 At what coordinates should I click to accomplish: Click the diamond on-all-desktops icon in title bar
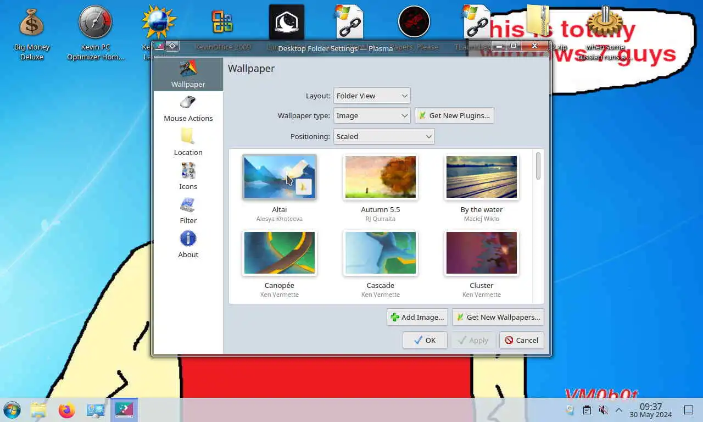(172, 46)
